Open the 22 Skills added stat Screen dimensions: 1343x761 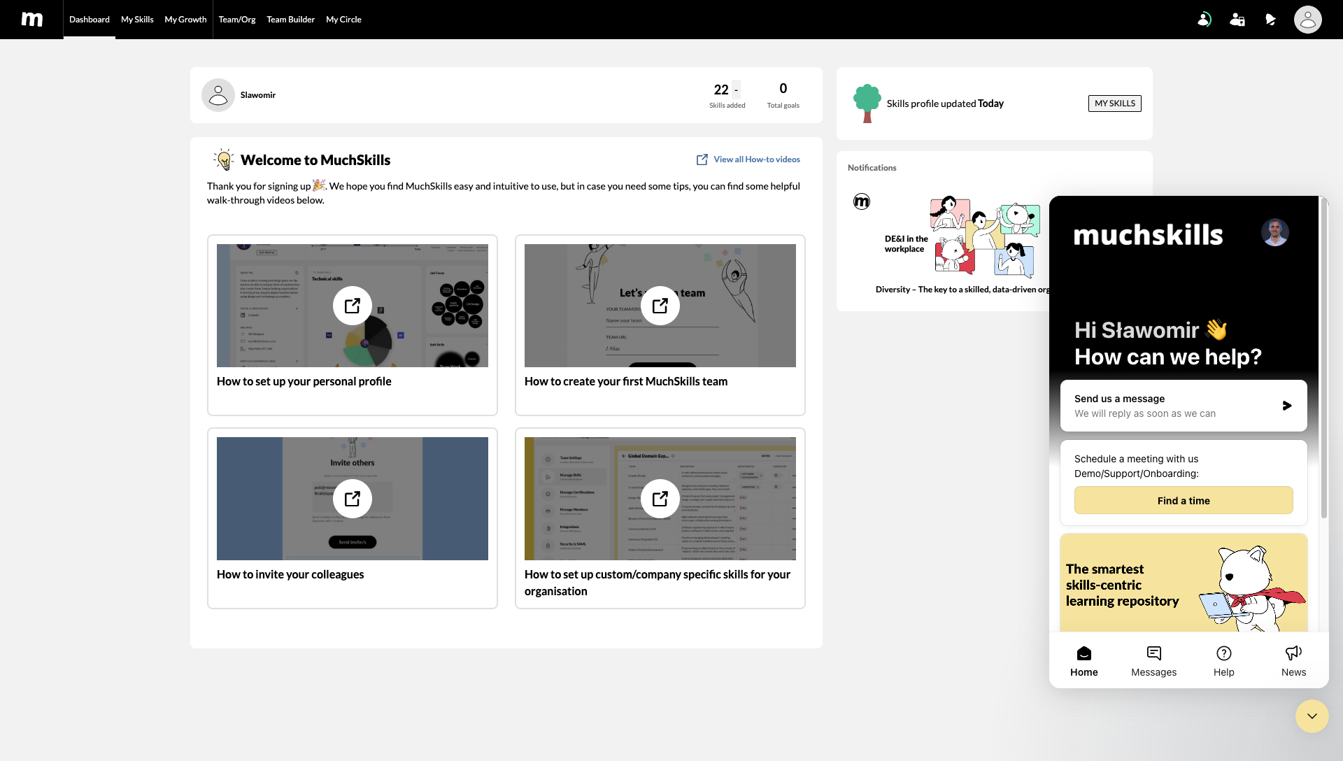(727, 95)
